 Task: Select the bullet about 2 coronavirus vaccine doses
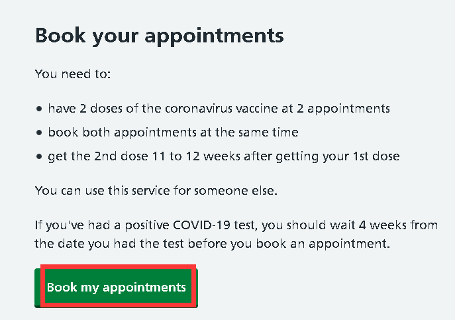tap(219, 107)
